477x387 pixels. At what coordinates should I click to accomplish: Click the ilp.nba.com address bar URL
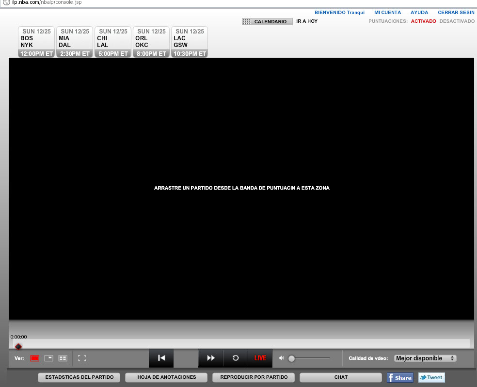click(47, 2)
